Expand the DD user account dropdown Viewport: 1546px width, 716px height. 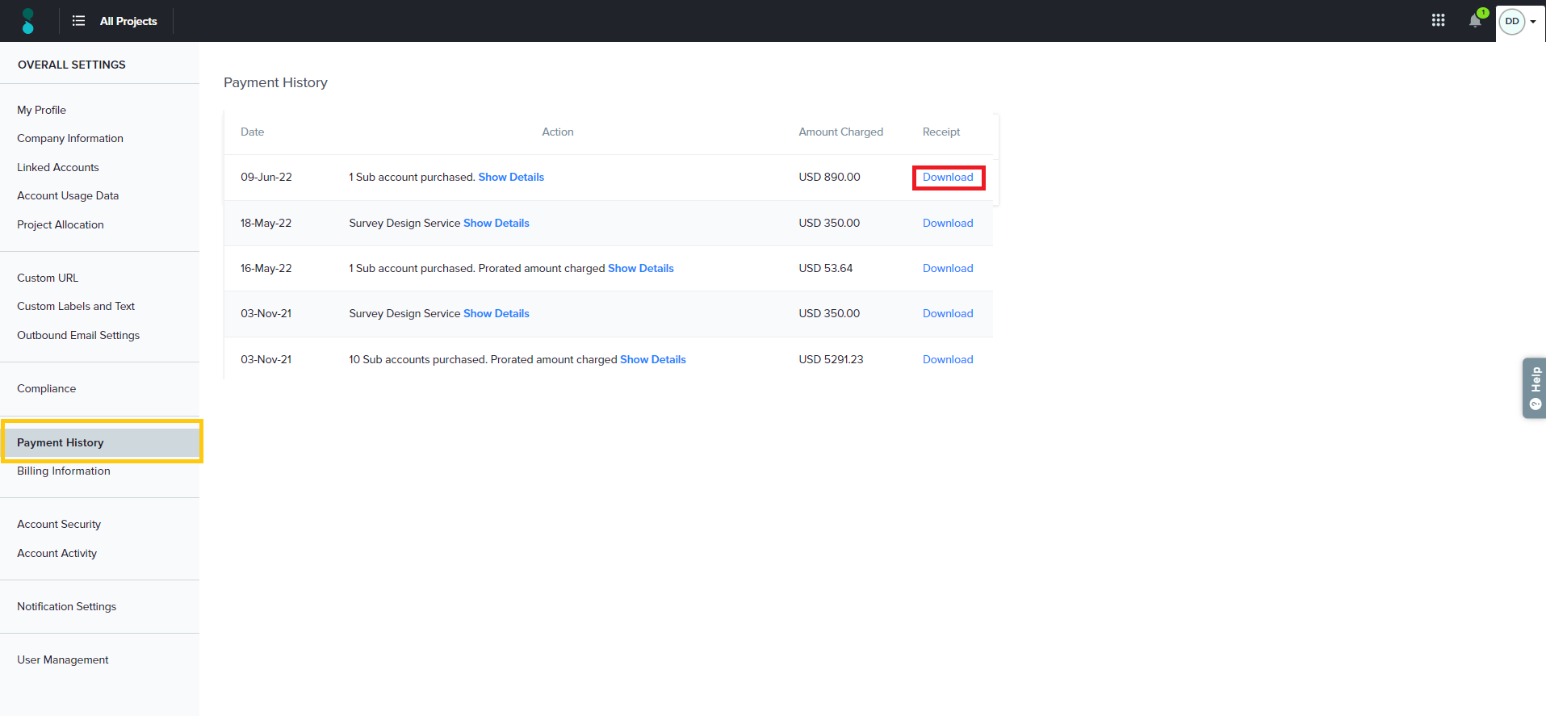tap(1519, 21)
